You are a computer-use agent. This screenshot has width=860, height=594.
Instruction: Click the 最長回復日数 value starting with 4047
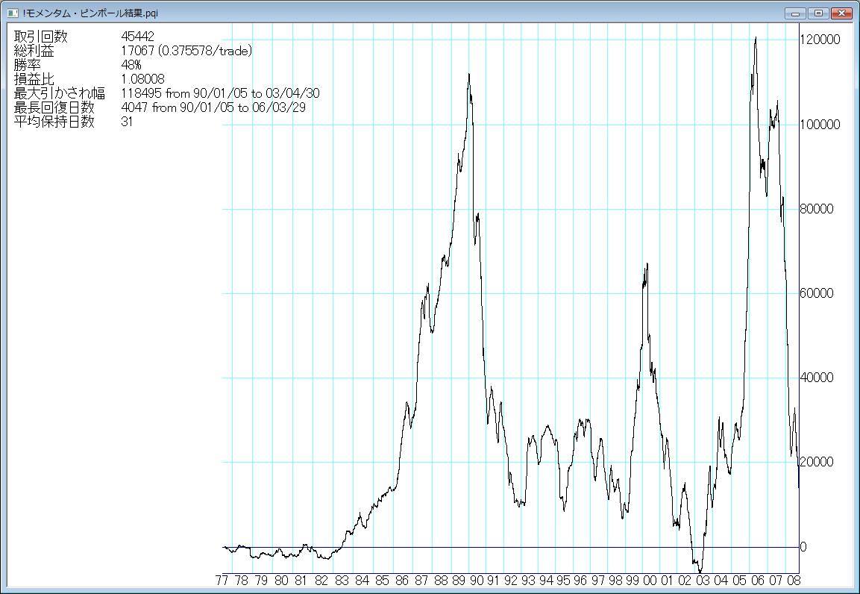213,107
